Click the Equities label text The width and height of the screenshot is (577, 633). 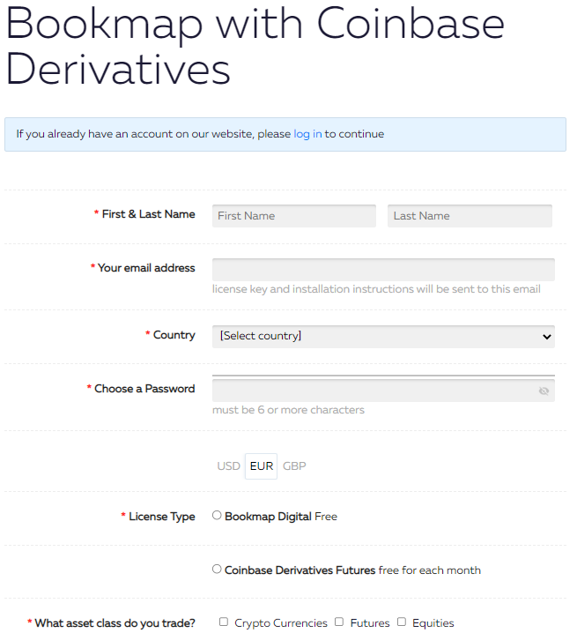tap(433, 623)
